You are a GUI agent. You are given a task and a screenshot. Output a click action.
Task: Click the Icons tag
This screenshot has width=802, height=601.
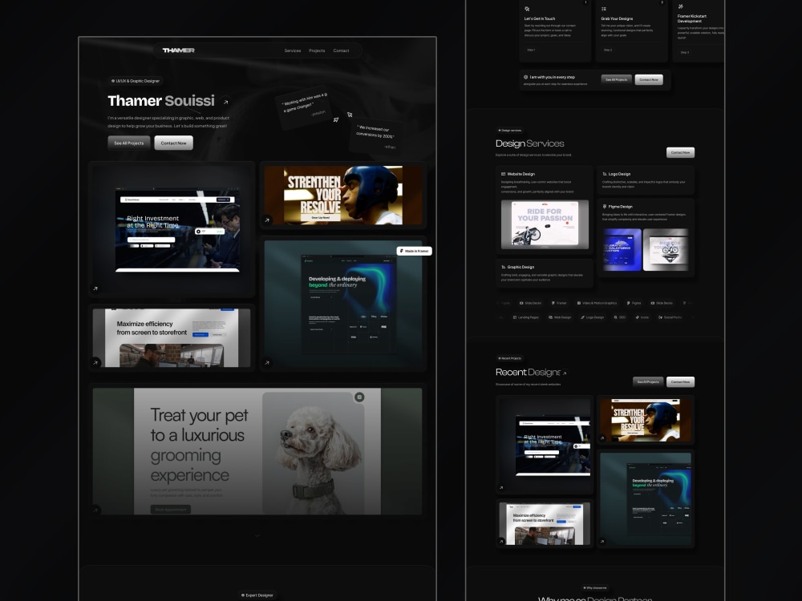(642, 317)
